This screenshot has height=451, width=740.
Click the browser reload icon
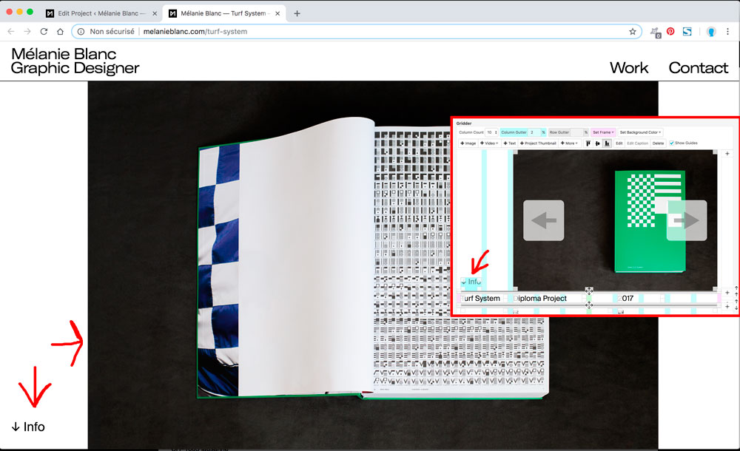pyautogui.click(x=44, y=32)
